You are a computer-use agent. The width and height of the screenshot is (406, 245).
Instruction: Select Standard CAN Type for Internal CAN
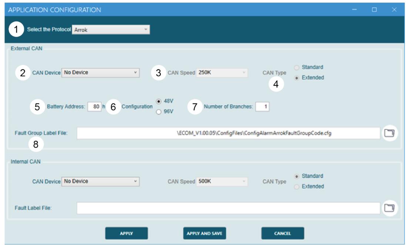[297, 176]
